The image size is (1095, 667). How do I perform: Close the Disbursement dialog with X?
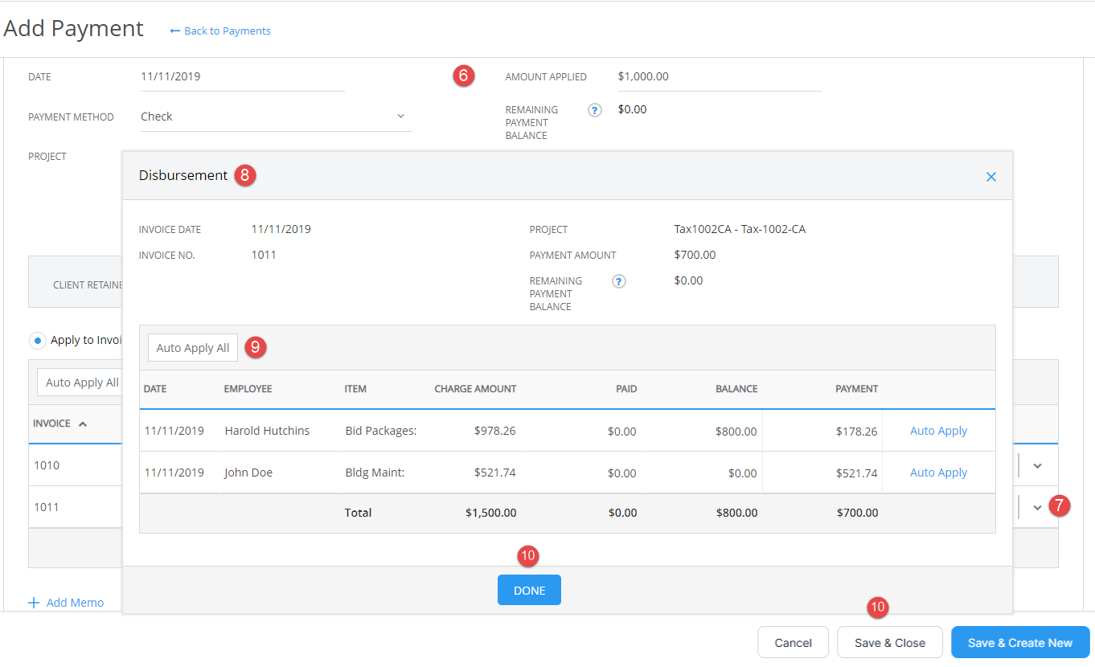[990, 177]
